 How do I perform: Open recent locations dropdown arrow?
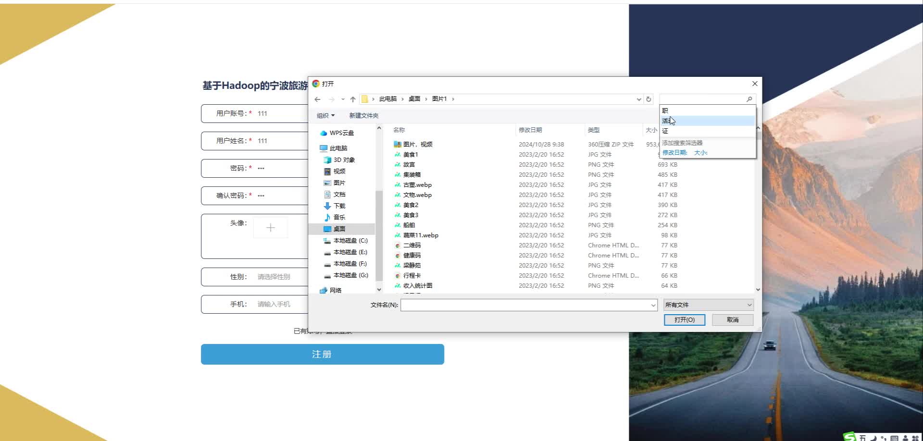[343, 99]
